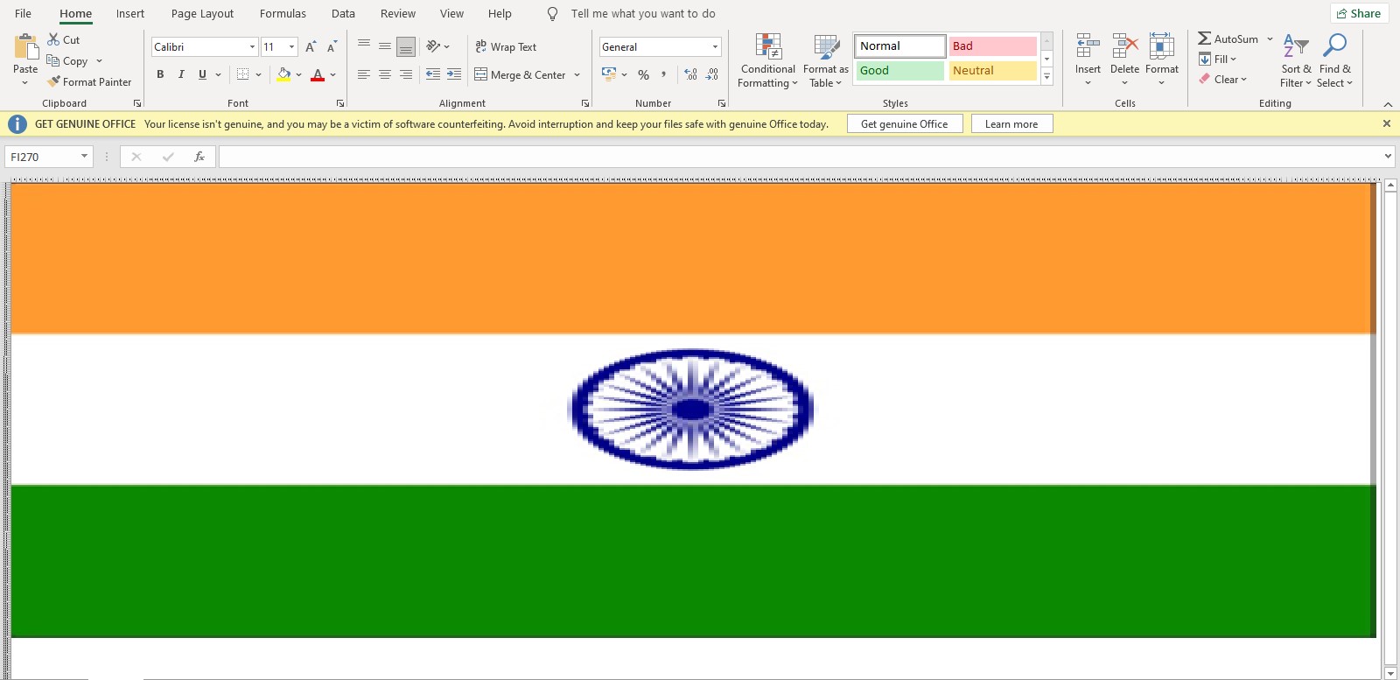Click the Share button
Image resolution: width=1400 pixels, height=680 pixels.
coord(1359,13)
